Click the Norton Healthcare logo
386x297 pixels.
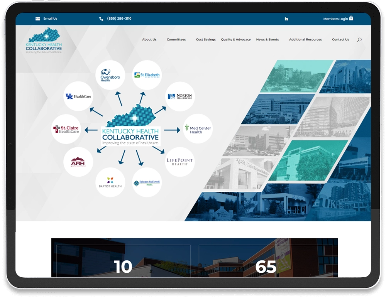click(180, 96)
